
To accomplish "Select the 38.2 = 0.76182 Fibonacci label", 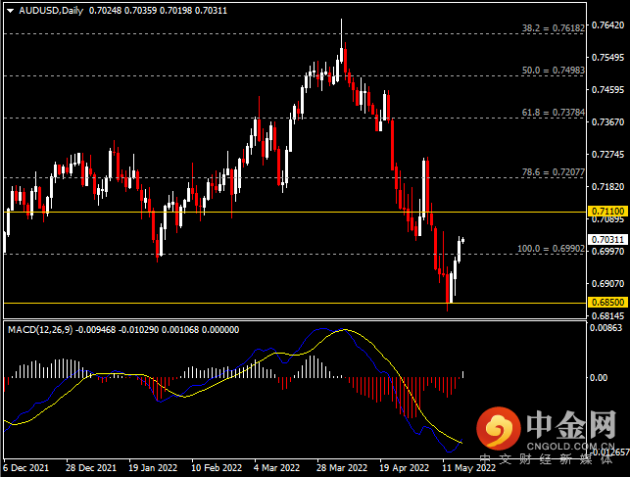I will pos(553,29).
